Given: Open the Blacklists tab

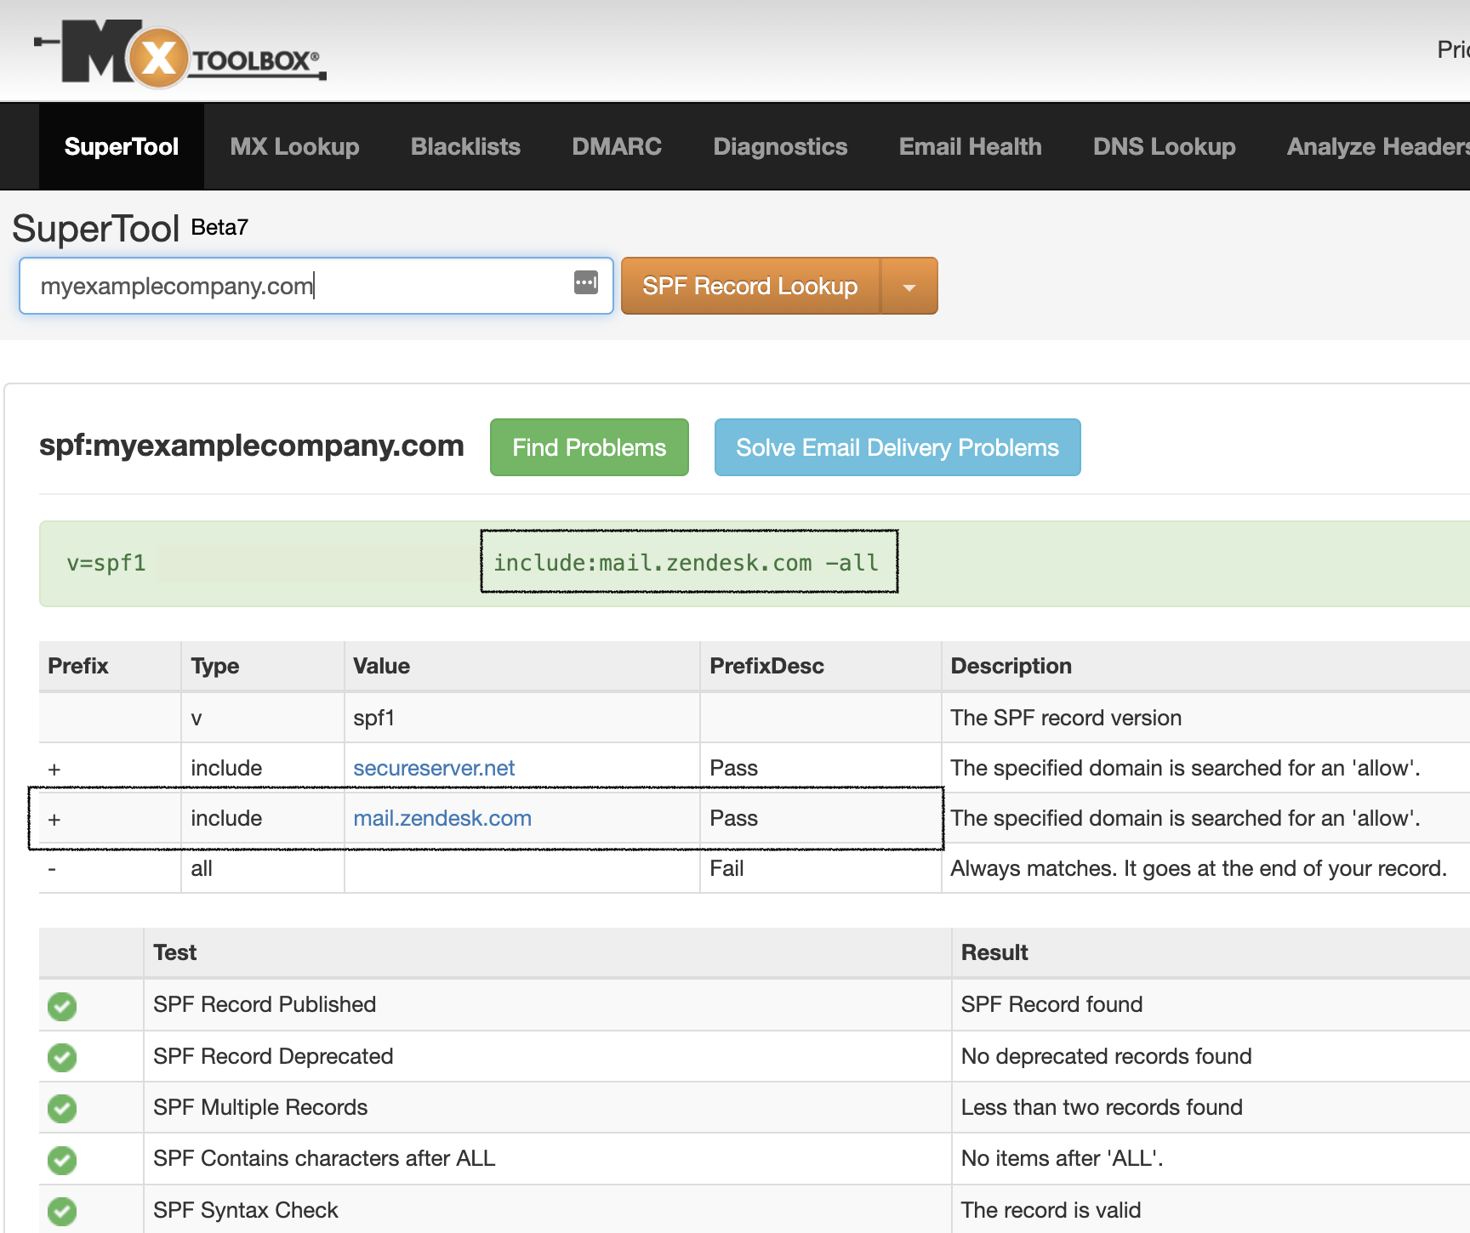Looking at the screenshot, I should tap(465, 146).
